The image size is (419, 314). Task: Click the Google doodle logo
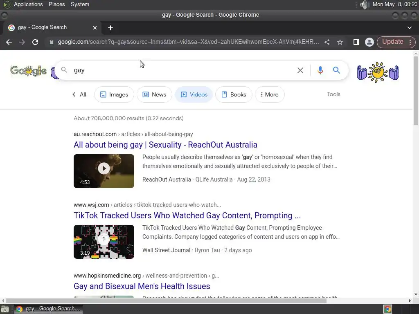[x=29, y=71]
